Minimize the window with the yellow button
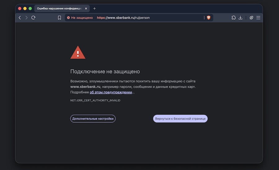 25,8
